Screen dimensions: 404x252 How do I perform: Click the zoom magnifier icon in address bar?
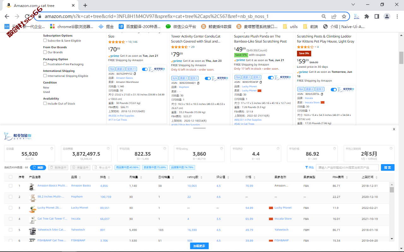(x=324, y=16)
